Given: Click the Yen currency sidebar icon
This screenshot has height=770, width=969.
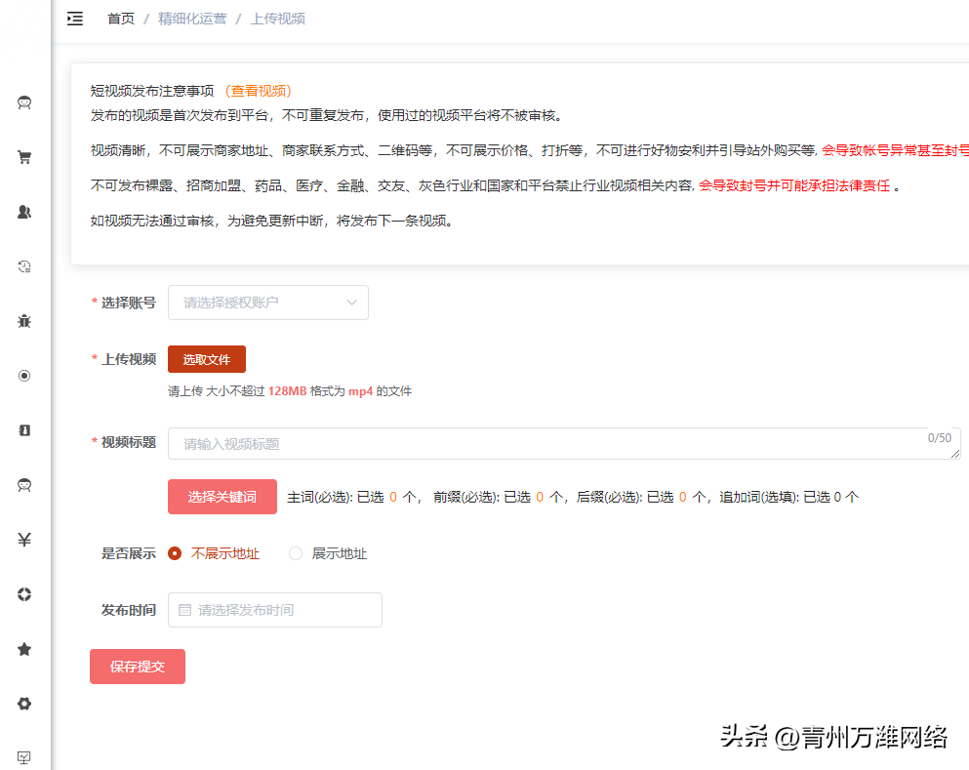Looking at the screenshot, I should click(23, 539).
